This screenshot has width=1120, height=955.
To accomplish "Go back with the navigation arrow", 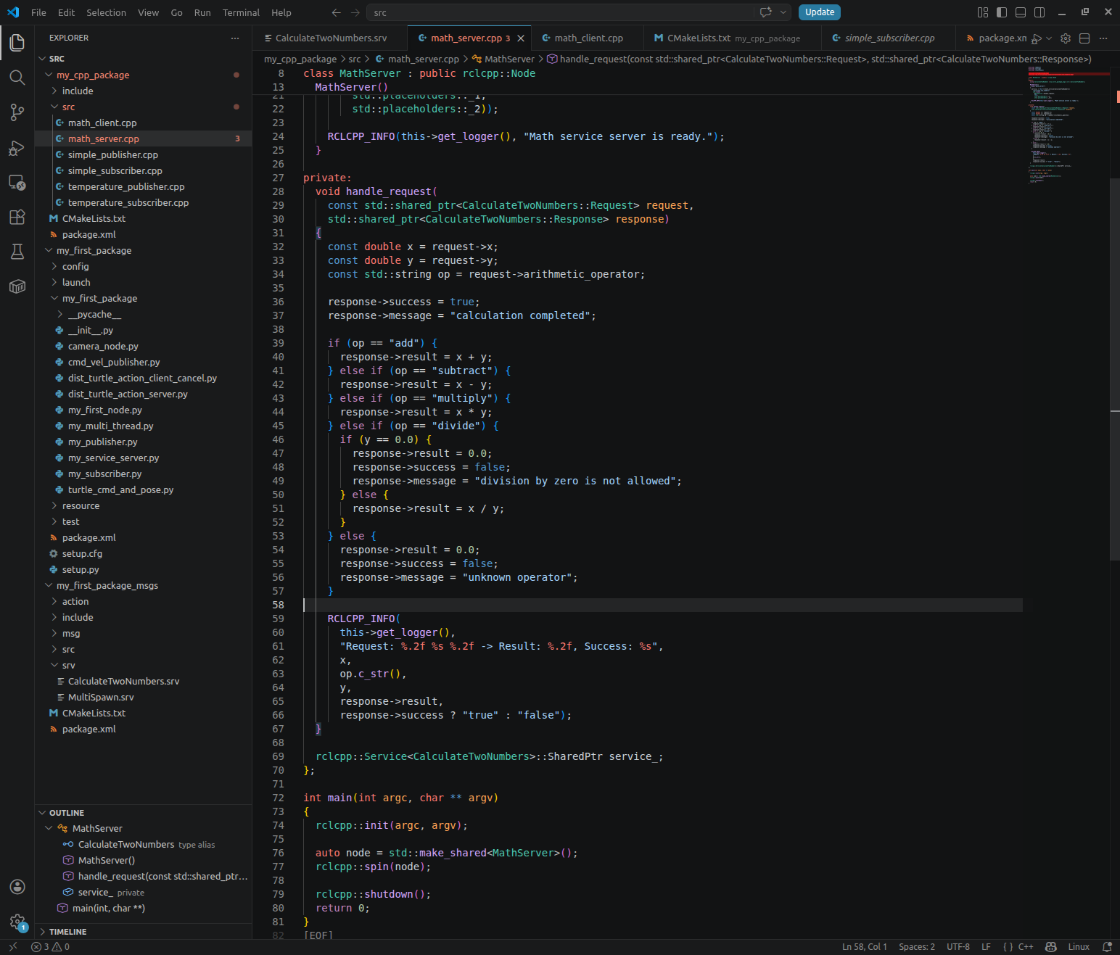I will (x=336, y=12).
